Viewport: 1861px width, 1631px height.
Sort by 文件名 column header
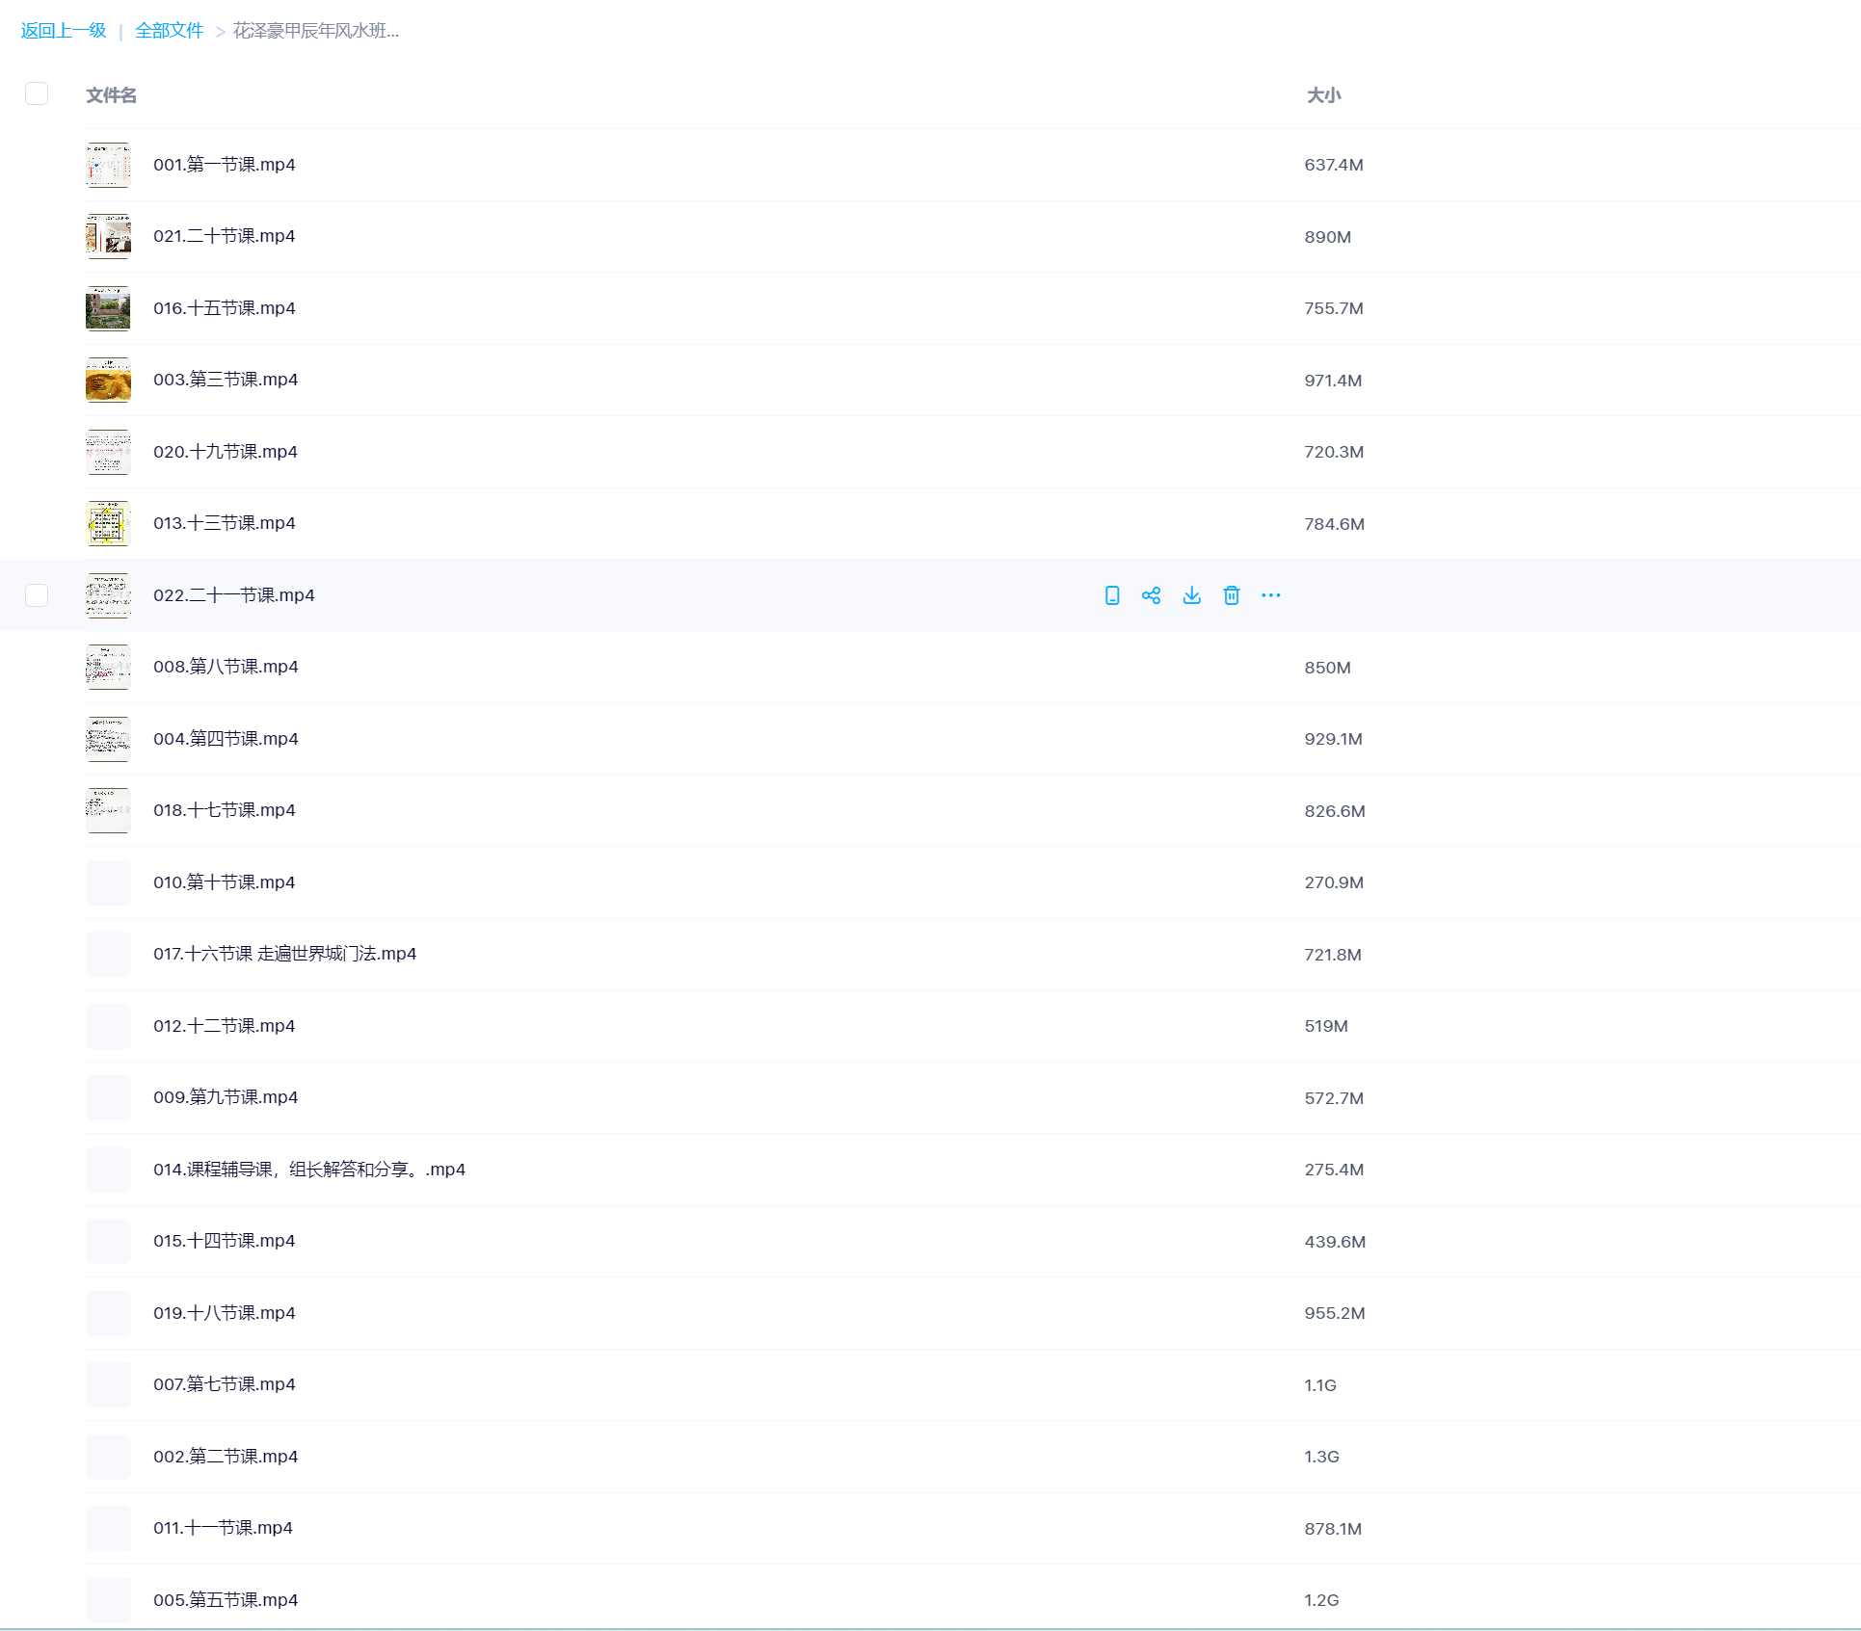tap(111, 95)
